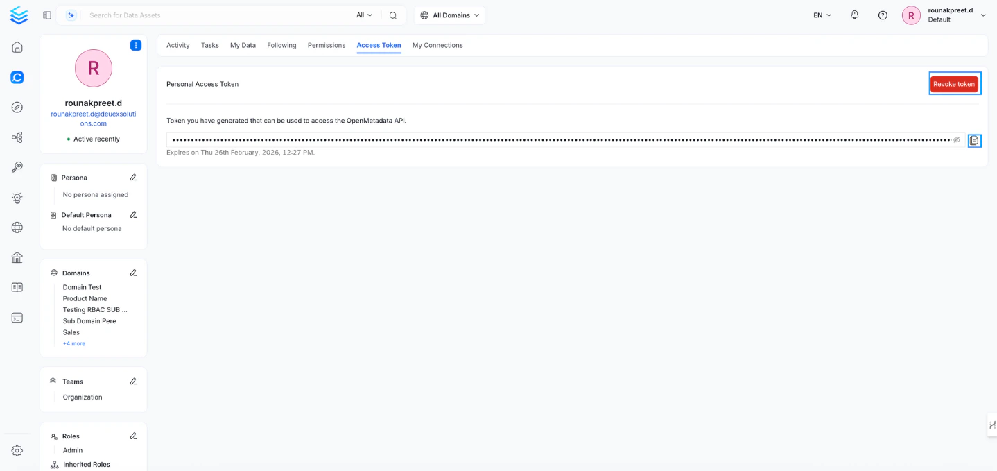The image size is (997, 471).
Task: Show +4 more domains
Action: (74, 344)
